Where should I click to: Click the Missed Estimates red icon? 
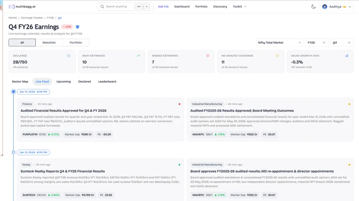[207, 56]
